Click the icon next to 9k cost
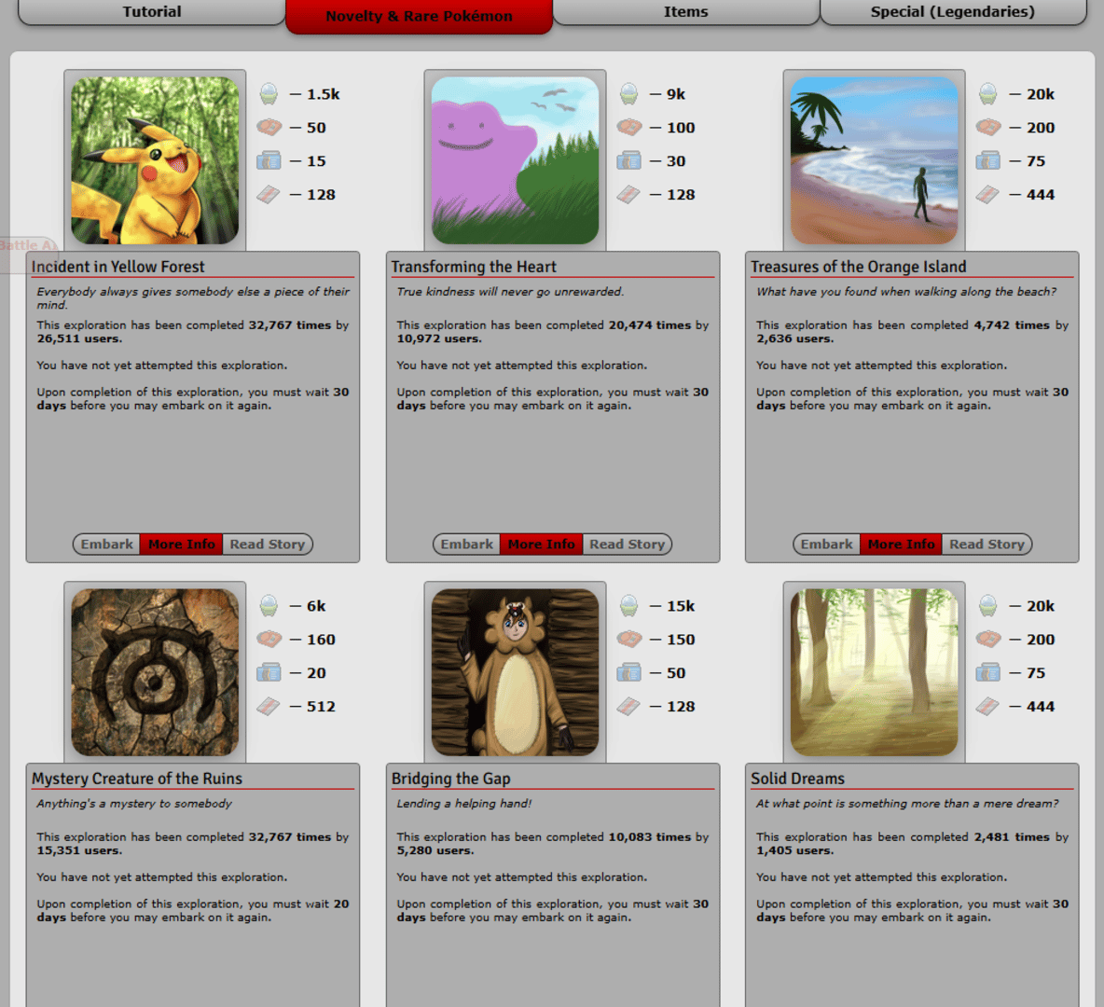The image size is (1104, 1007). [628, 94]
